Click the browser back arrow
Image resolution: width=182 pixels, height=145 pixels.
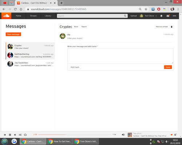pos(4,9)
